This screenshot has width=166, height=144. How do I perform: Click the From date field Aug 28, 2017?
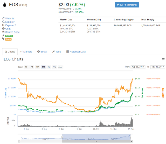coord(138,67)
